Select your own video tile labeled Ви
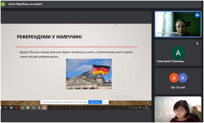Viewport: 204px width, 123px height. [x=178, y=109]
